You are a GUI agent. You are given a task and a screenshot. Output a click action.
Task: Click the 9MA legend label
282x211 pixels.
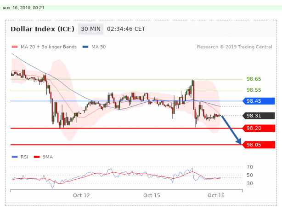[x=48, y=157]
